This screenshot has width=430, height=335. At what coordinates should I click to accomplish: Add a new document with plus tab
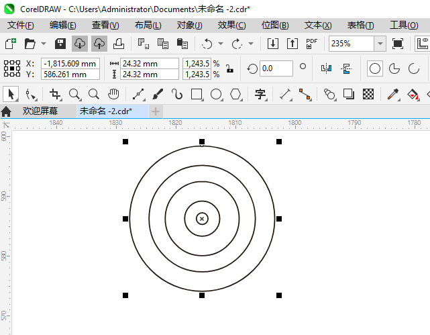coord(155,111)
